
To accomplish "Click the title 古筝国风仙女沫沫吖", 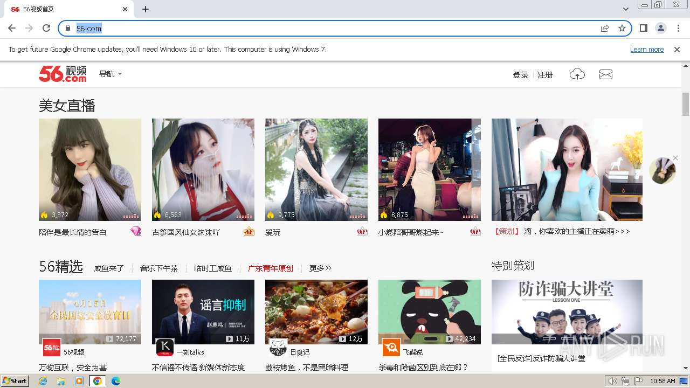I will coord(186,232).
